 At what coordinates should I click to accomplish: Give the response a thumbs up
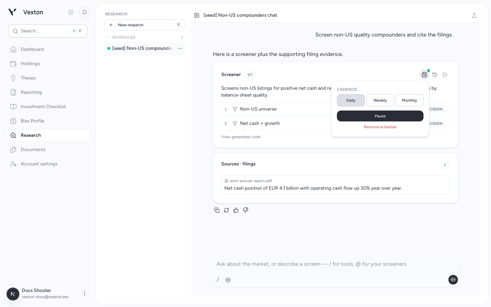[236, 210]
